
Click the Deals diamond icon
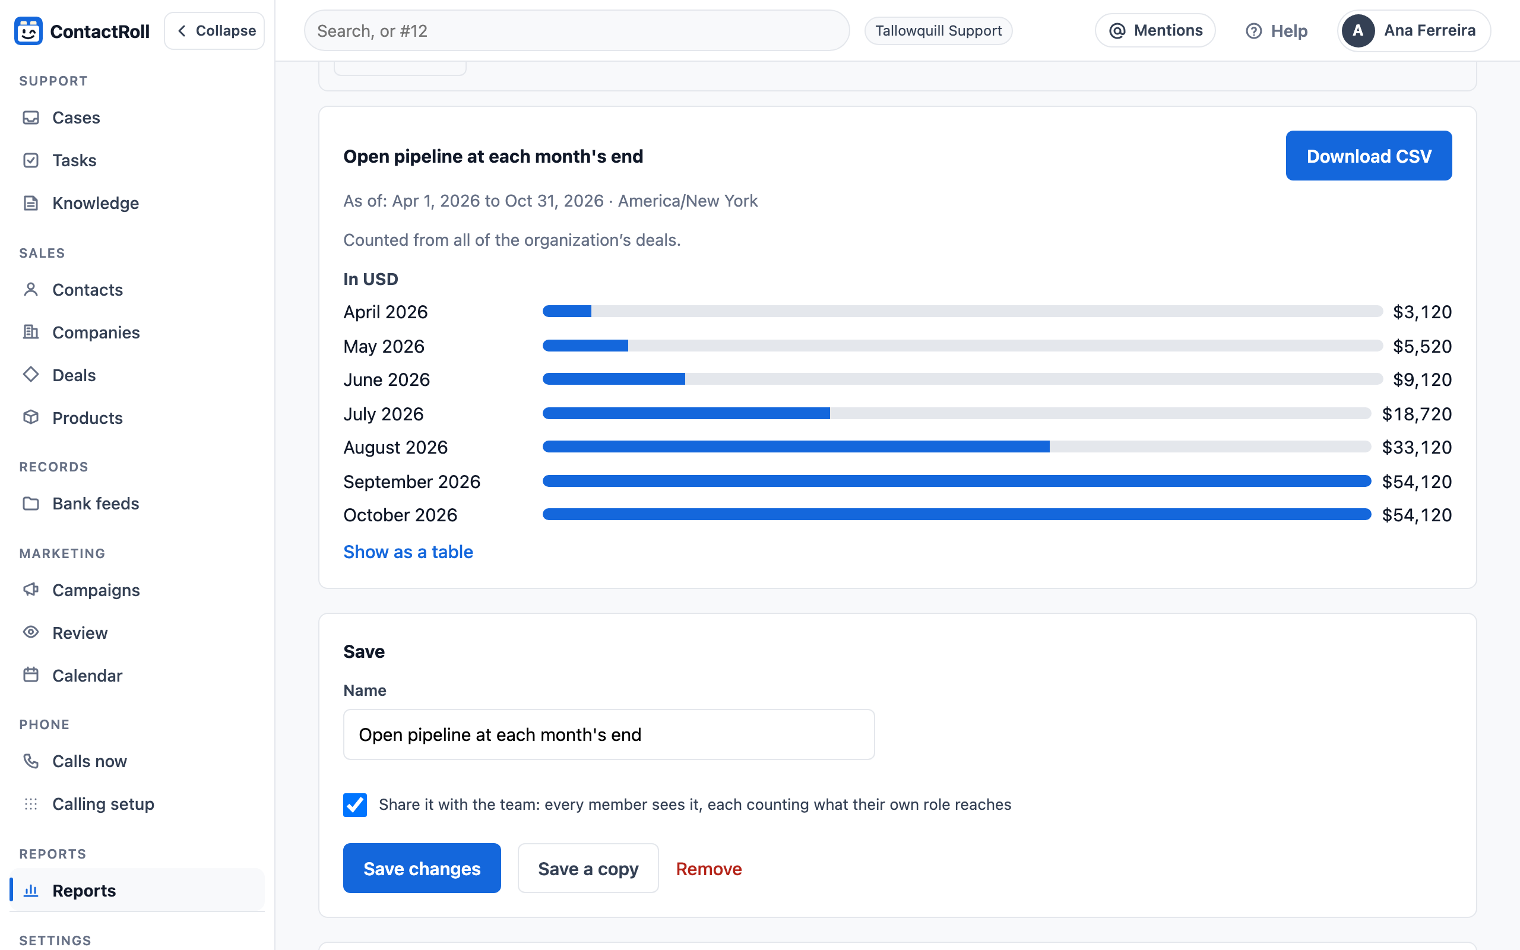pyautogui.click(x=31, y=375)
